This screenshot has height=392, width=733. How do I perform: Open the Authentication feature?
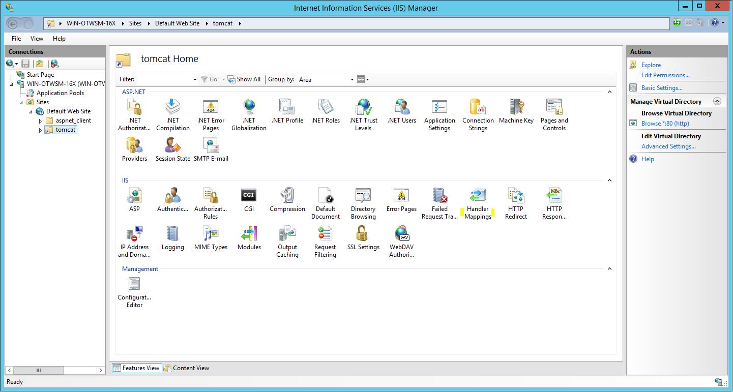coord(173,200)
